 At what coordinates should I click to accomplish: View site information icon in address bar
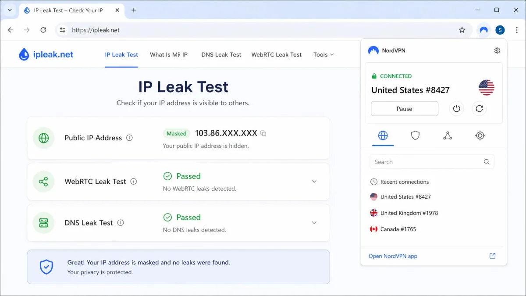tap(63, 30)
